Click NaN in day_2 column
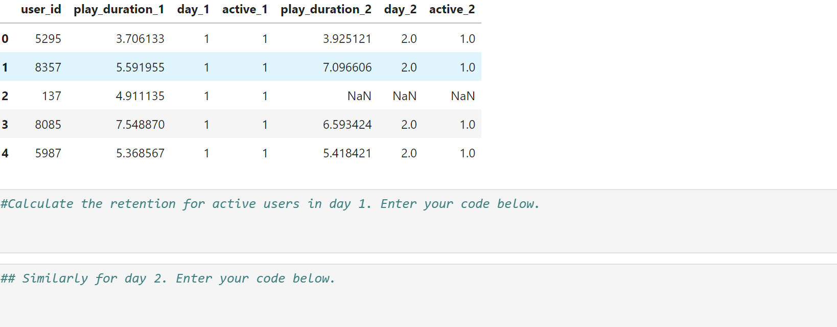Viewport: 837px width, 327px height. point(405,96)
